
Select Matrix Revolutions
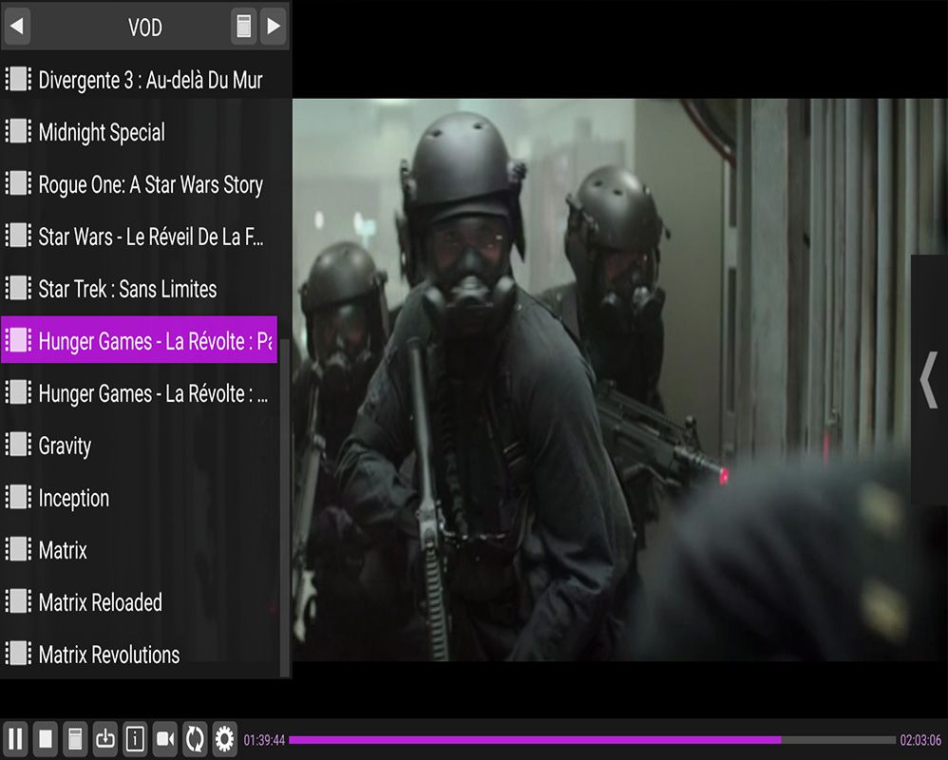coord(139,655)
